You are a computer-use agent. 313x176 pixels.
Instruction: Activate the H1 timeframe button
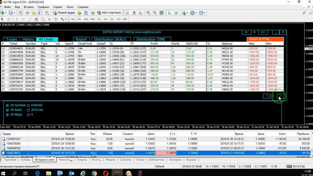[99, 19]
